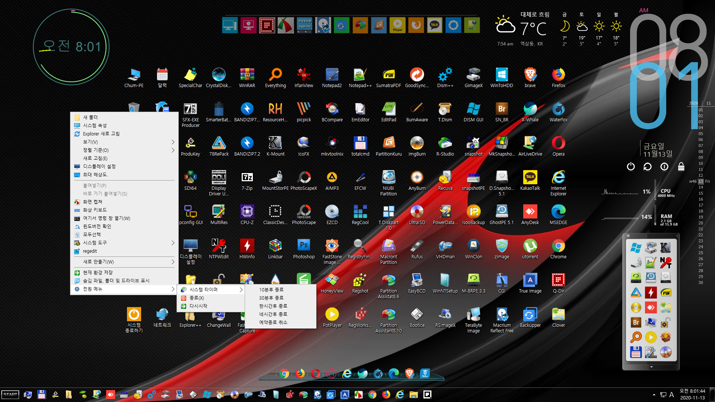715x402 pixels.
Task: Open Internet Explorer from bottom dock
Action: point(347,373)
